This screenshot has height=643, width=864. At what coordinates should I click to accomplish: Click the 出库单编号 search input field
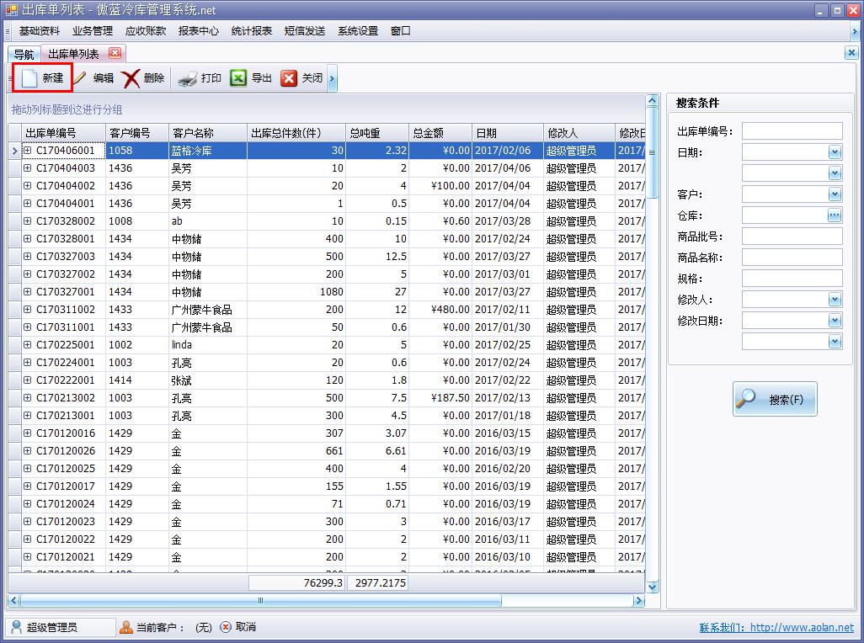coord(792,131)
